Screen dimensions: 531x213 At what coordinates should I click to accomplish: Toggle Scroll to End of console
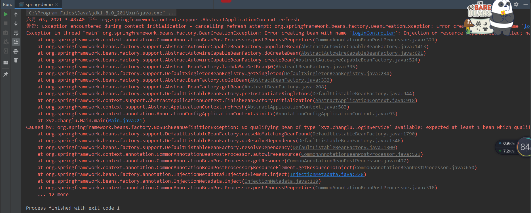(16, 42)
